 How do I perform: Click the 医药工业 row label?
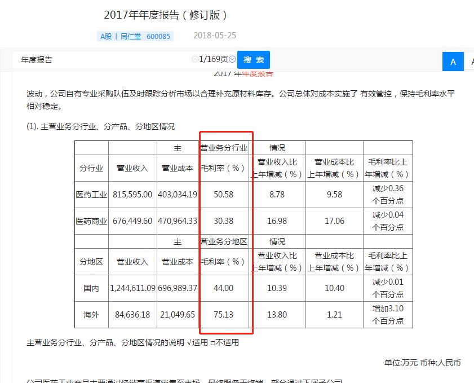pos(91,194)
